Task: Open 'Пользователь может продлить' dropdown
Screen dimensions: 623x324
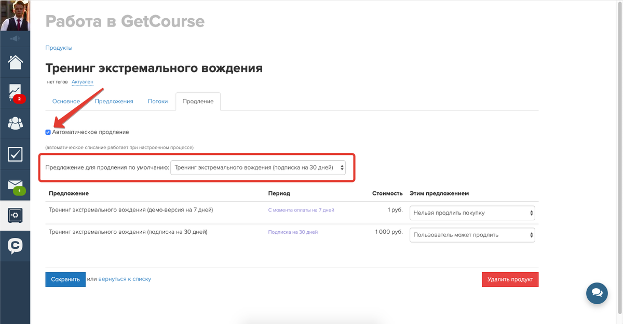Action: click(x=472, y=235)
